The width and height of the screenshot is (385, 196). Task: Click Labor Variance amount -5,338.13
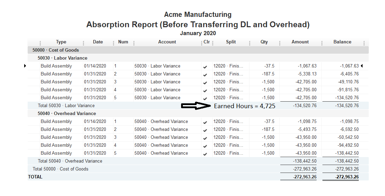click(307, 74)
